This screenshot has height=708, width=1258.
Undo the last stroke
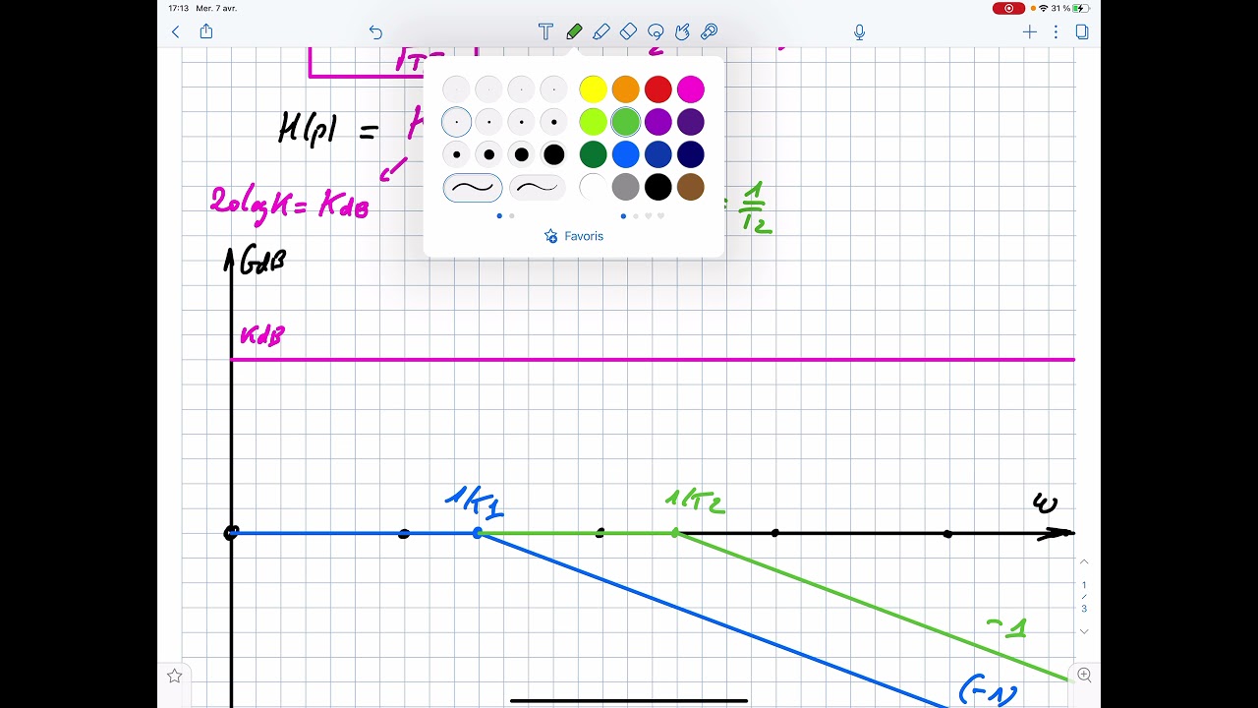point(375,31)
